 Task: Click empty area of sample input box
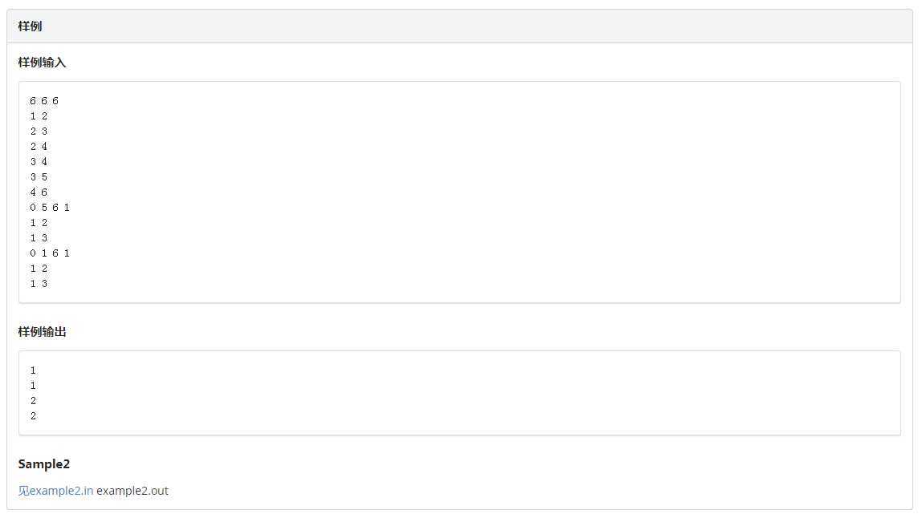coord(471,192)
